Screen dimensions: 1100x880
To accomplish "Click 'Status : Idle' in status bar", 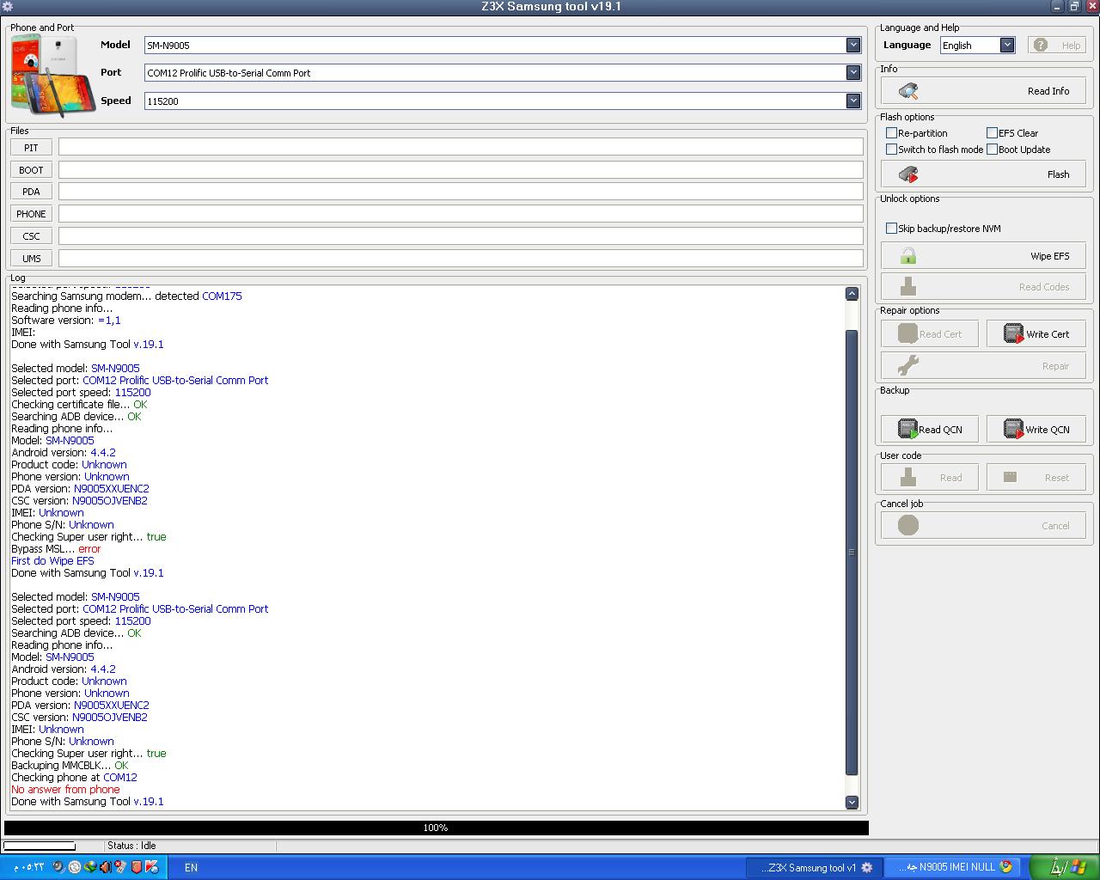I will tap(131, 846).
